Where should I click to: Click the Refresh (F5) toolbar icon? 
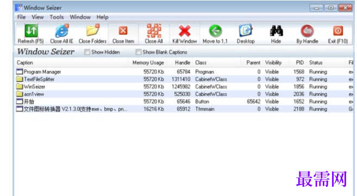(31, 30)
